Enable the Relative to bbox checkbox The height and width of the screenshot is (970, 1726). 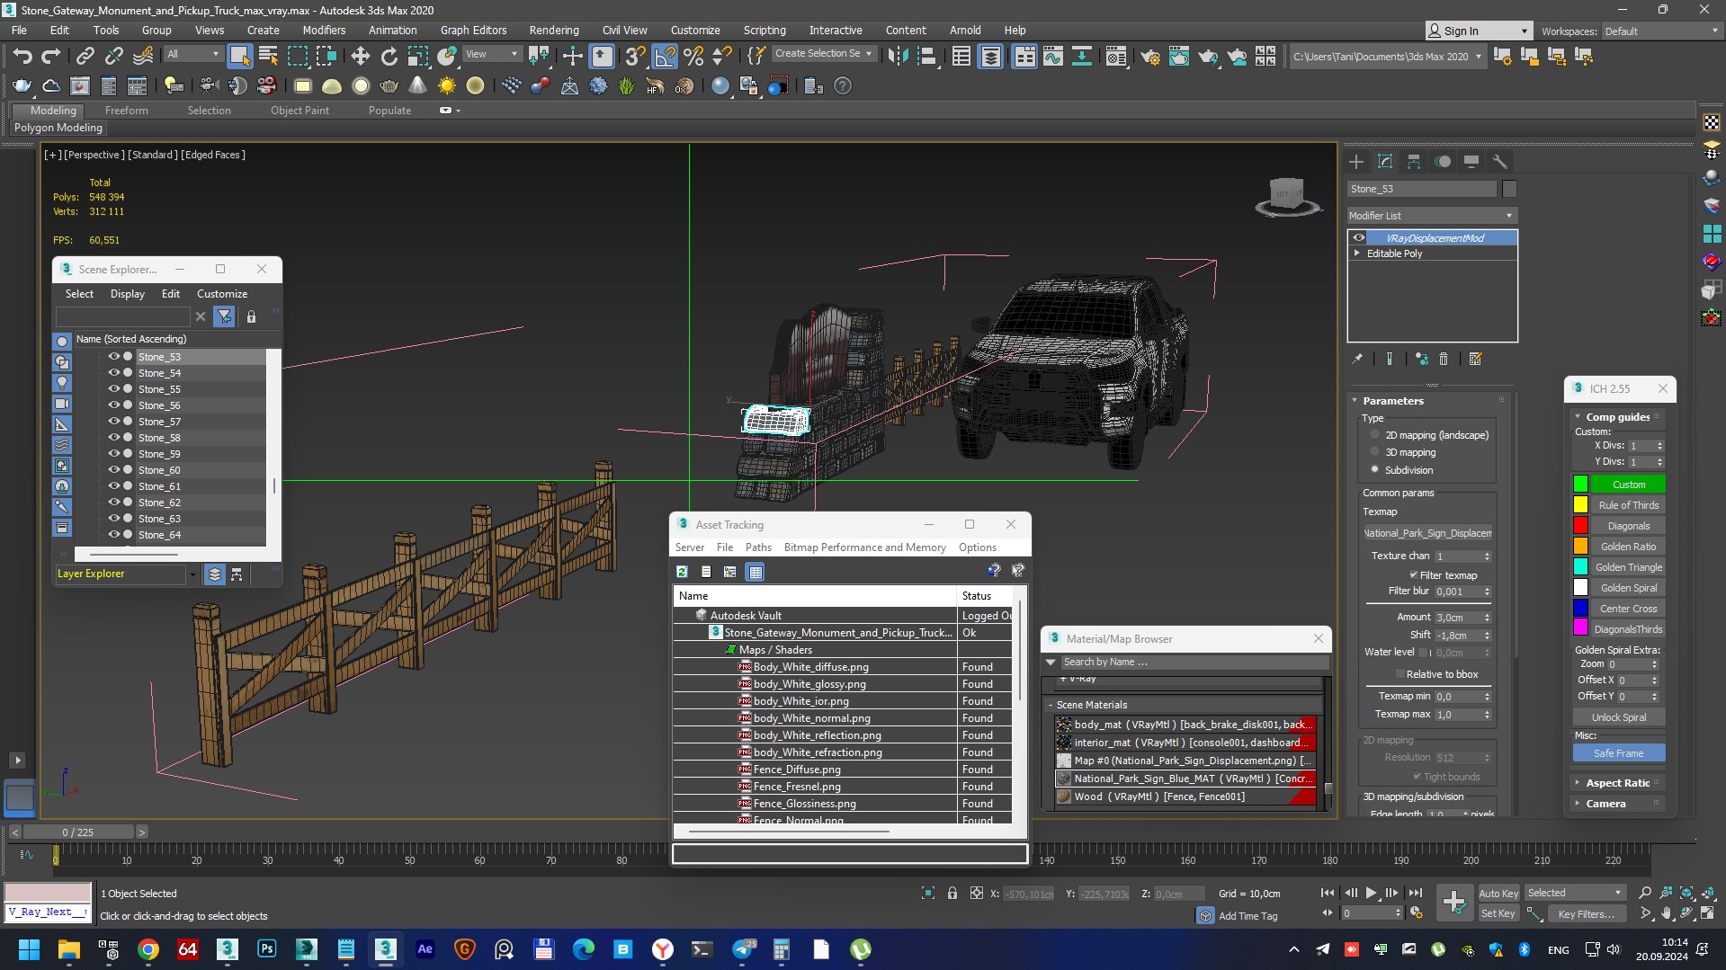point(1400,674)
